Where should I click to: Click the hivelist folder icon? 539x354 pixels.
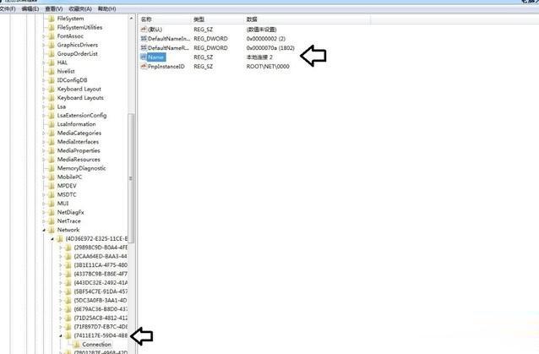pyautogui.click(x=52, y=72)
